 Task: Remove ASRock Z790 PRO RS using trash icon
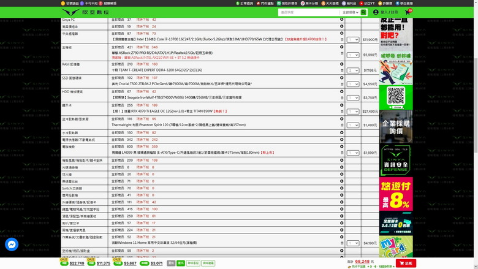click(x=342, y=53)
